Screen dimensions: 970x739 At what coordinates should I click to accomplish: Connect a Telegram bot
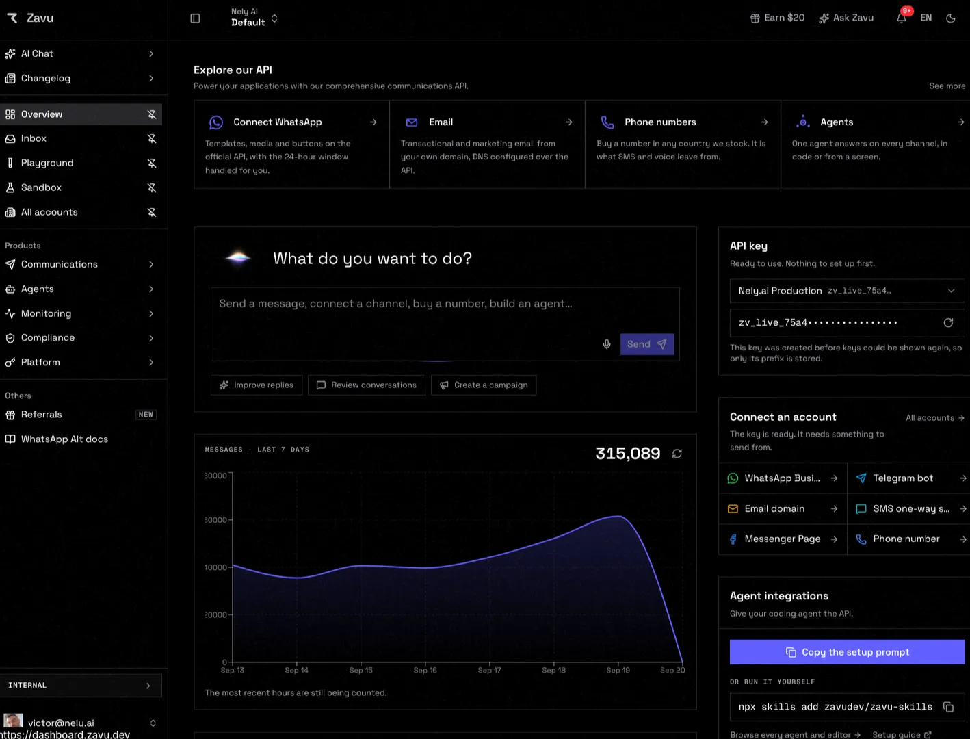(908, 478)
